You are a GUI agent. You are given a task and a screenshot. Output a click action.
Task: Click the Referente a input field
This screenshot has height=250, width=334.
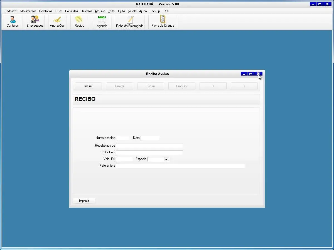pyautogui.click(x=181, y=166)
